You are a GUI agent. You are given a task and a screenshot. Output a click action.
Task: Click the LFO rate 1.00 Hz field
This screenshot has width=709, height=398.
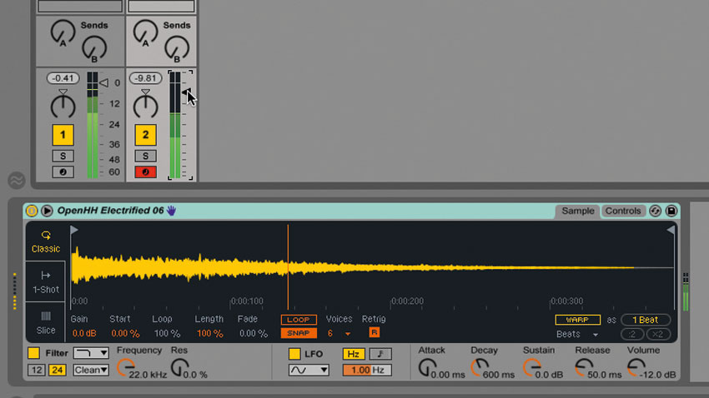point(367,370)
